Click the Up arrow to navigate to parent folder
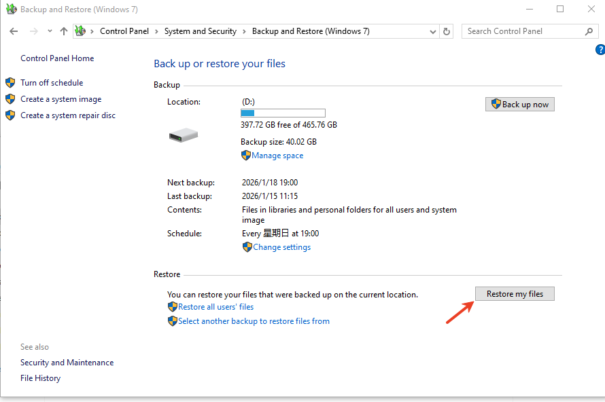 [x=63, y=31]
